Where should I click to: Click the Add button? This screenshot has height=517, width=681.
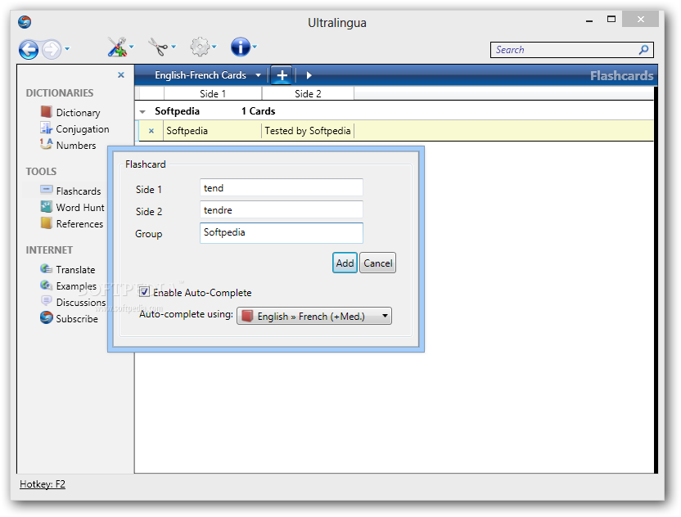click(x=345, y=263)
